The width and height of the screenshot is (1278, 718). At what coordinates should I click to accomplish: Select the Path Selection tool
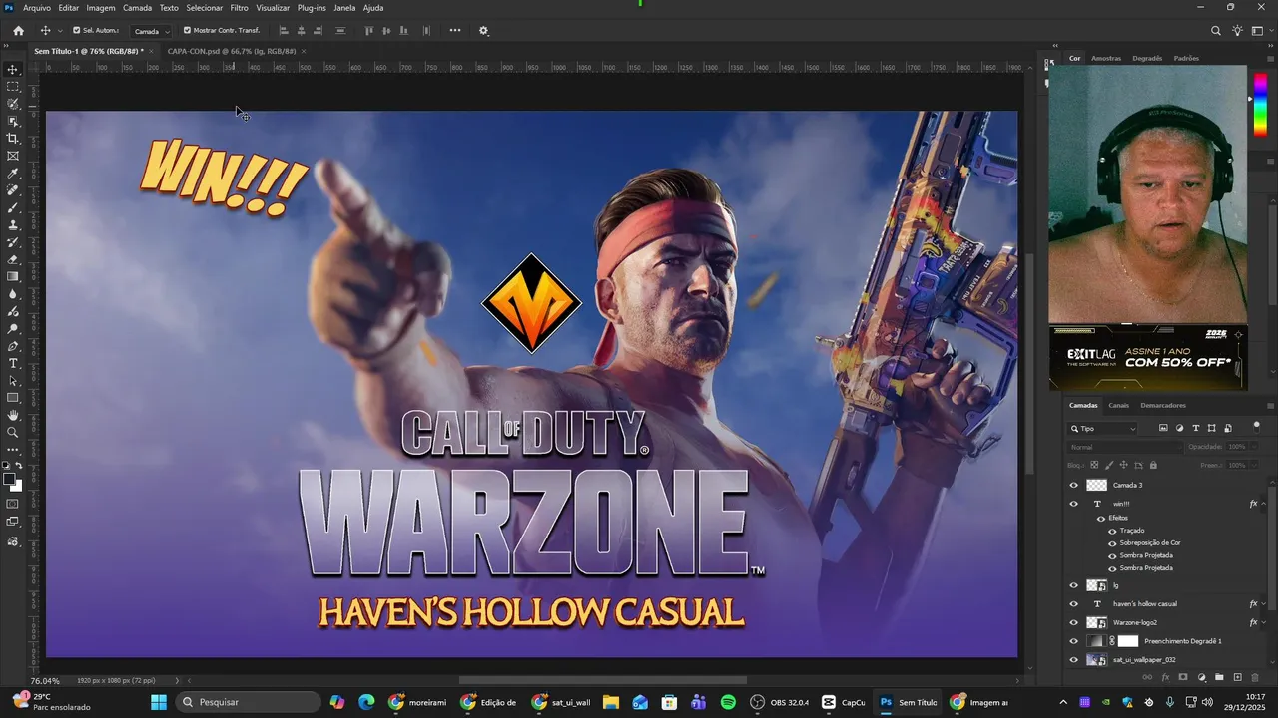click(x=13, y=381)
